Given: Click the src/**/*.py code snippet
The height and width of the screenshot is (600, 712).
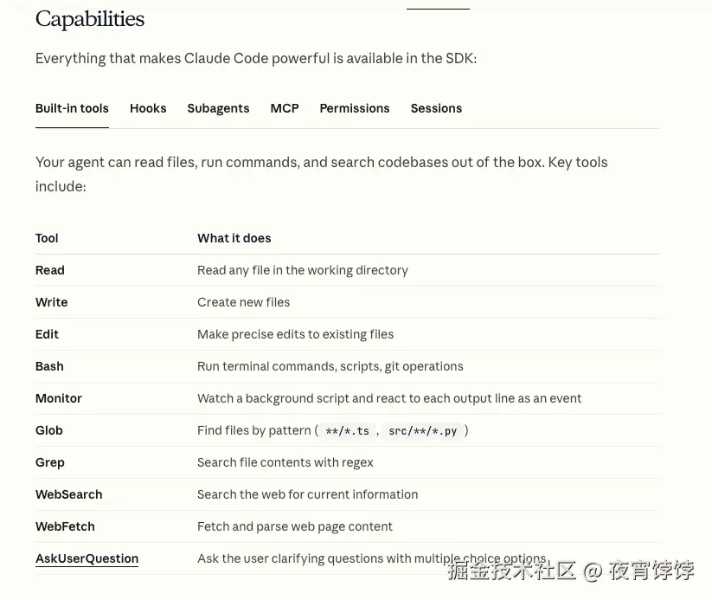Looking at the screenshot, I should 423,430.
